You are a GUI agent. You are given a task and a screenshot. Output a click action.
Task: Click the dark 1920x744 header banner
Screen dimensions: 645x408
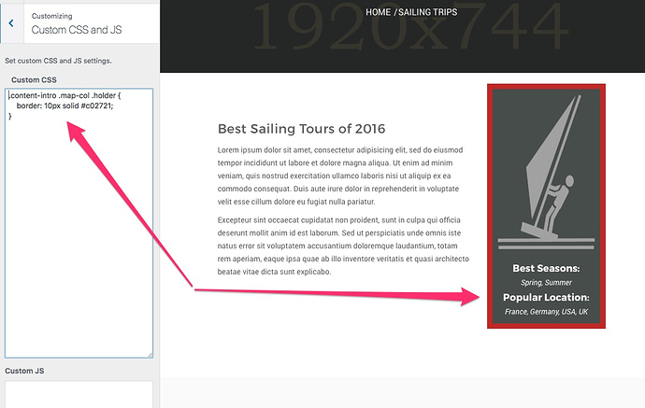click(x=402, y=36)
